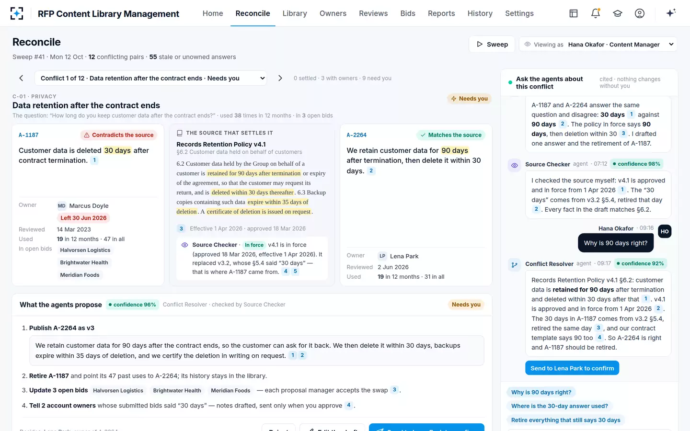
Task: Click the HO avatar for Hana Okafor
Action: (665, 231)
